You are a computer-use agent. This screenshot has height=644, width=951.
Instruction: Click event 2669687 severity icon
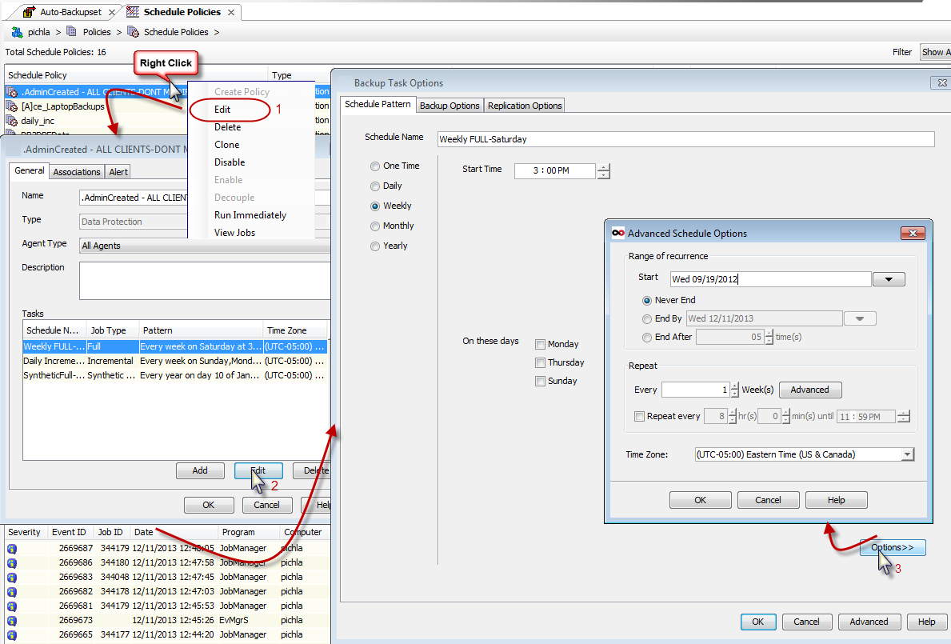[11, 548]
